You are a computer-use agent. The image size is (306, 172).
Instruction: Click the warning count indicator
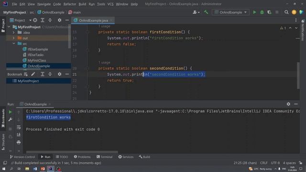point(283,28)
